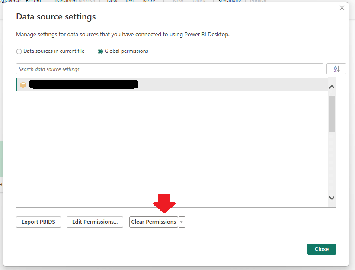The image size is (355, 270).
Task: Open Transform data in the ribbon
Action: (x=65, y=1)
